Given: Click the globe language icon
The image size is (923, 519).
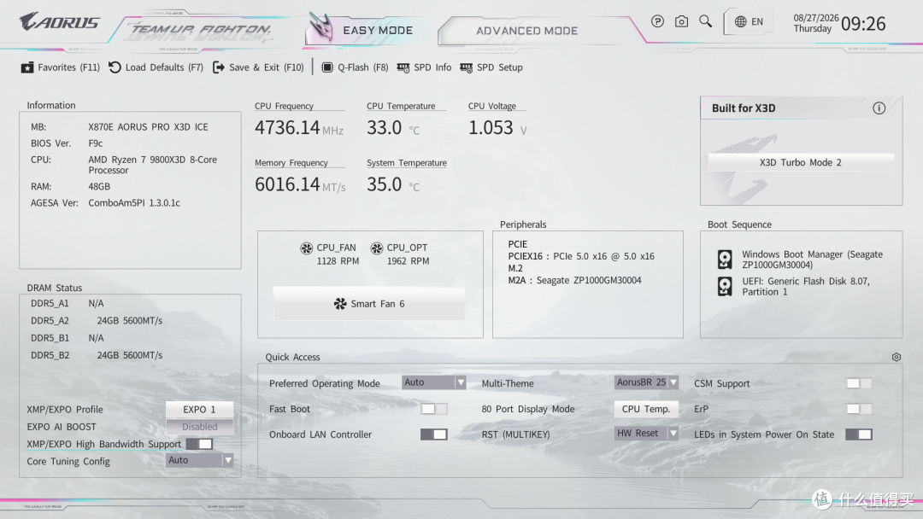Looking at the screenshot, I should click(740, 21).
